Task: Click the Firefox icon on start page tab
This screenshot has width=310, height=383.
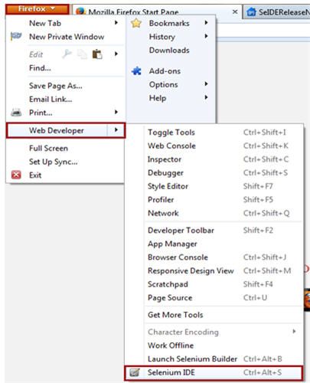Action: pyautogui.click(x=80, y=11)
